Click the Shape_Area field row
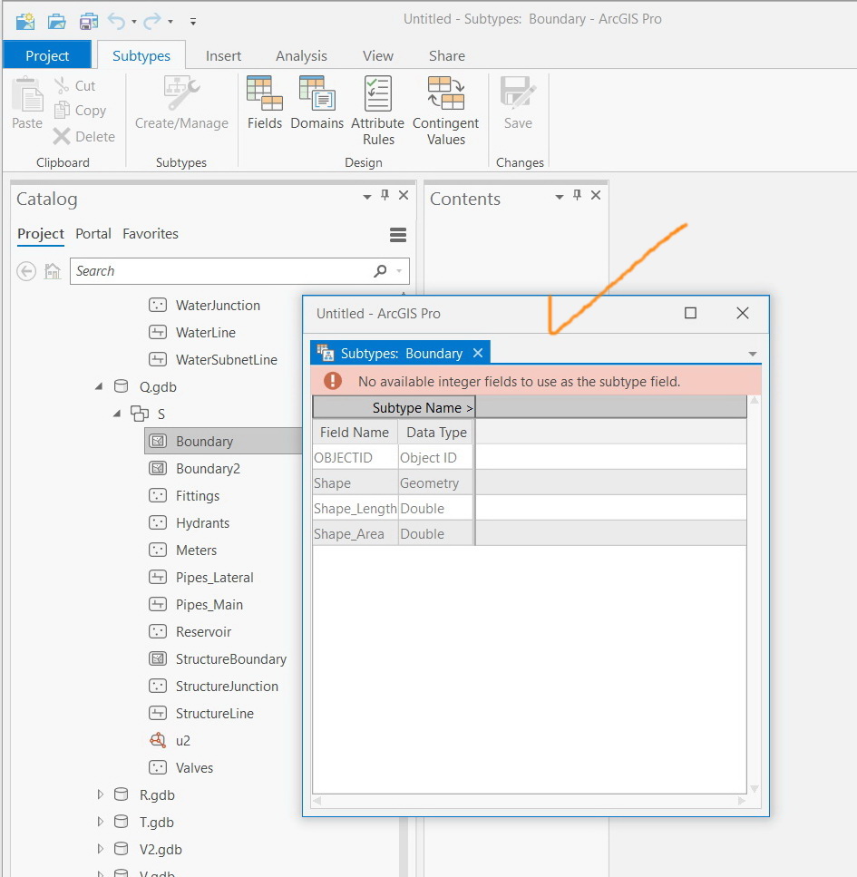Image resolution: width=857 pixels, height=877 pixels. click(x=530, y=533)
